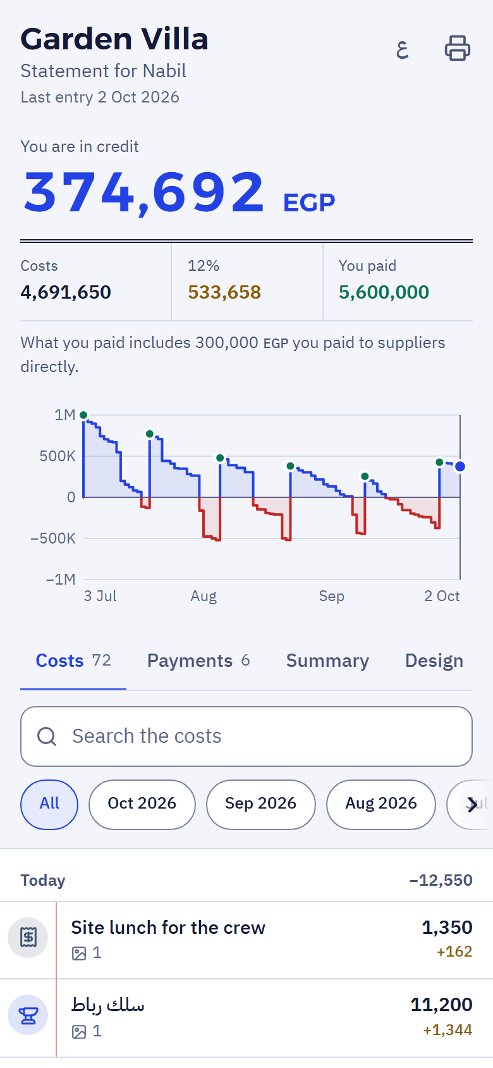
Task: Click the Last entry 2 Oct 2026 text
Action: [100, 97]
